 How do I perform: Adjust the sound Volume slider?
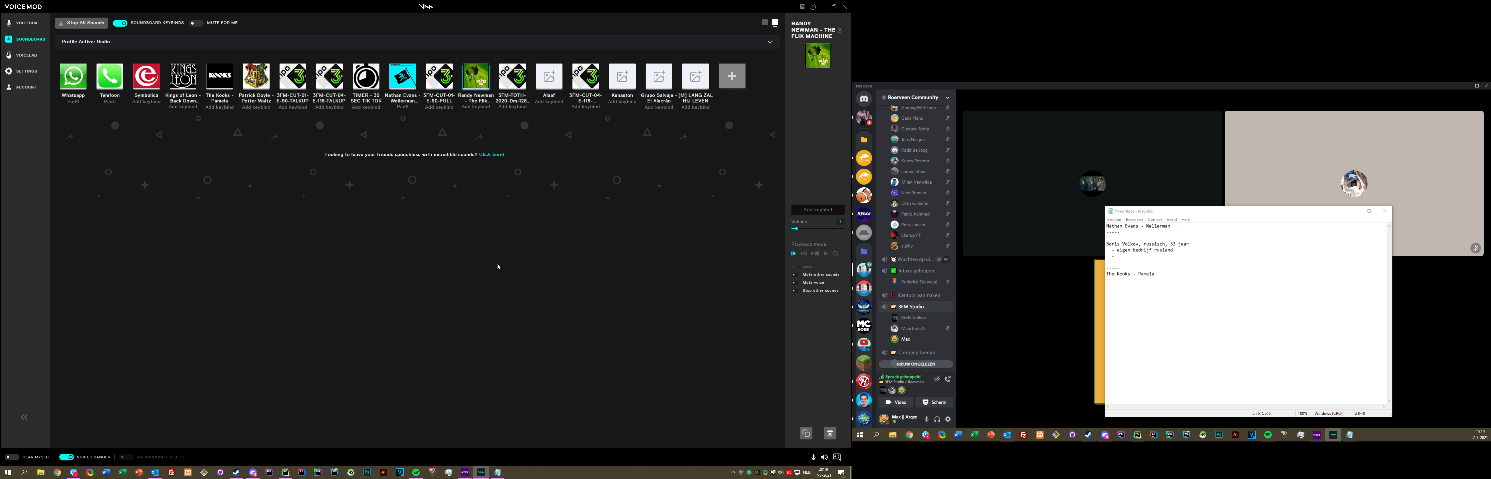click(x=796, y=229)
